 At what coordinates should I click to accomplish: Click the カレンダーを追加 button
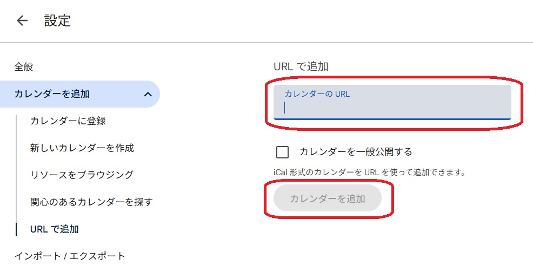click(328, 198)
